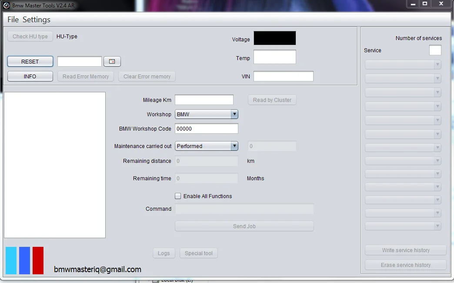Maximize the Bmw Master Tools window

425,4
